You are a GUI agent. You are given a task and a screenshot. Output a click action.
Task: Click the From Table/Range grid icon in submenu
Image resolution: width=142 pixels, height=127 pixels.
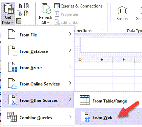pos(85,100)
